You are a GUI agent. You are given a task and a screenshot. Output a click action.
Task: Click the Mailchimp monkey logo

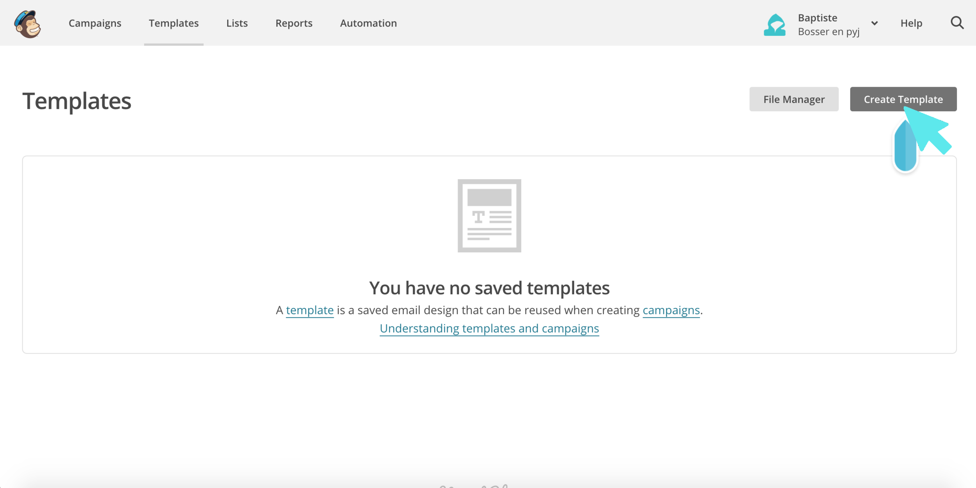click(28, 24)
